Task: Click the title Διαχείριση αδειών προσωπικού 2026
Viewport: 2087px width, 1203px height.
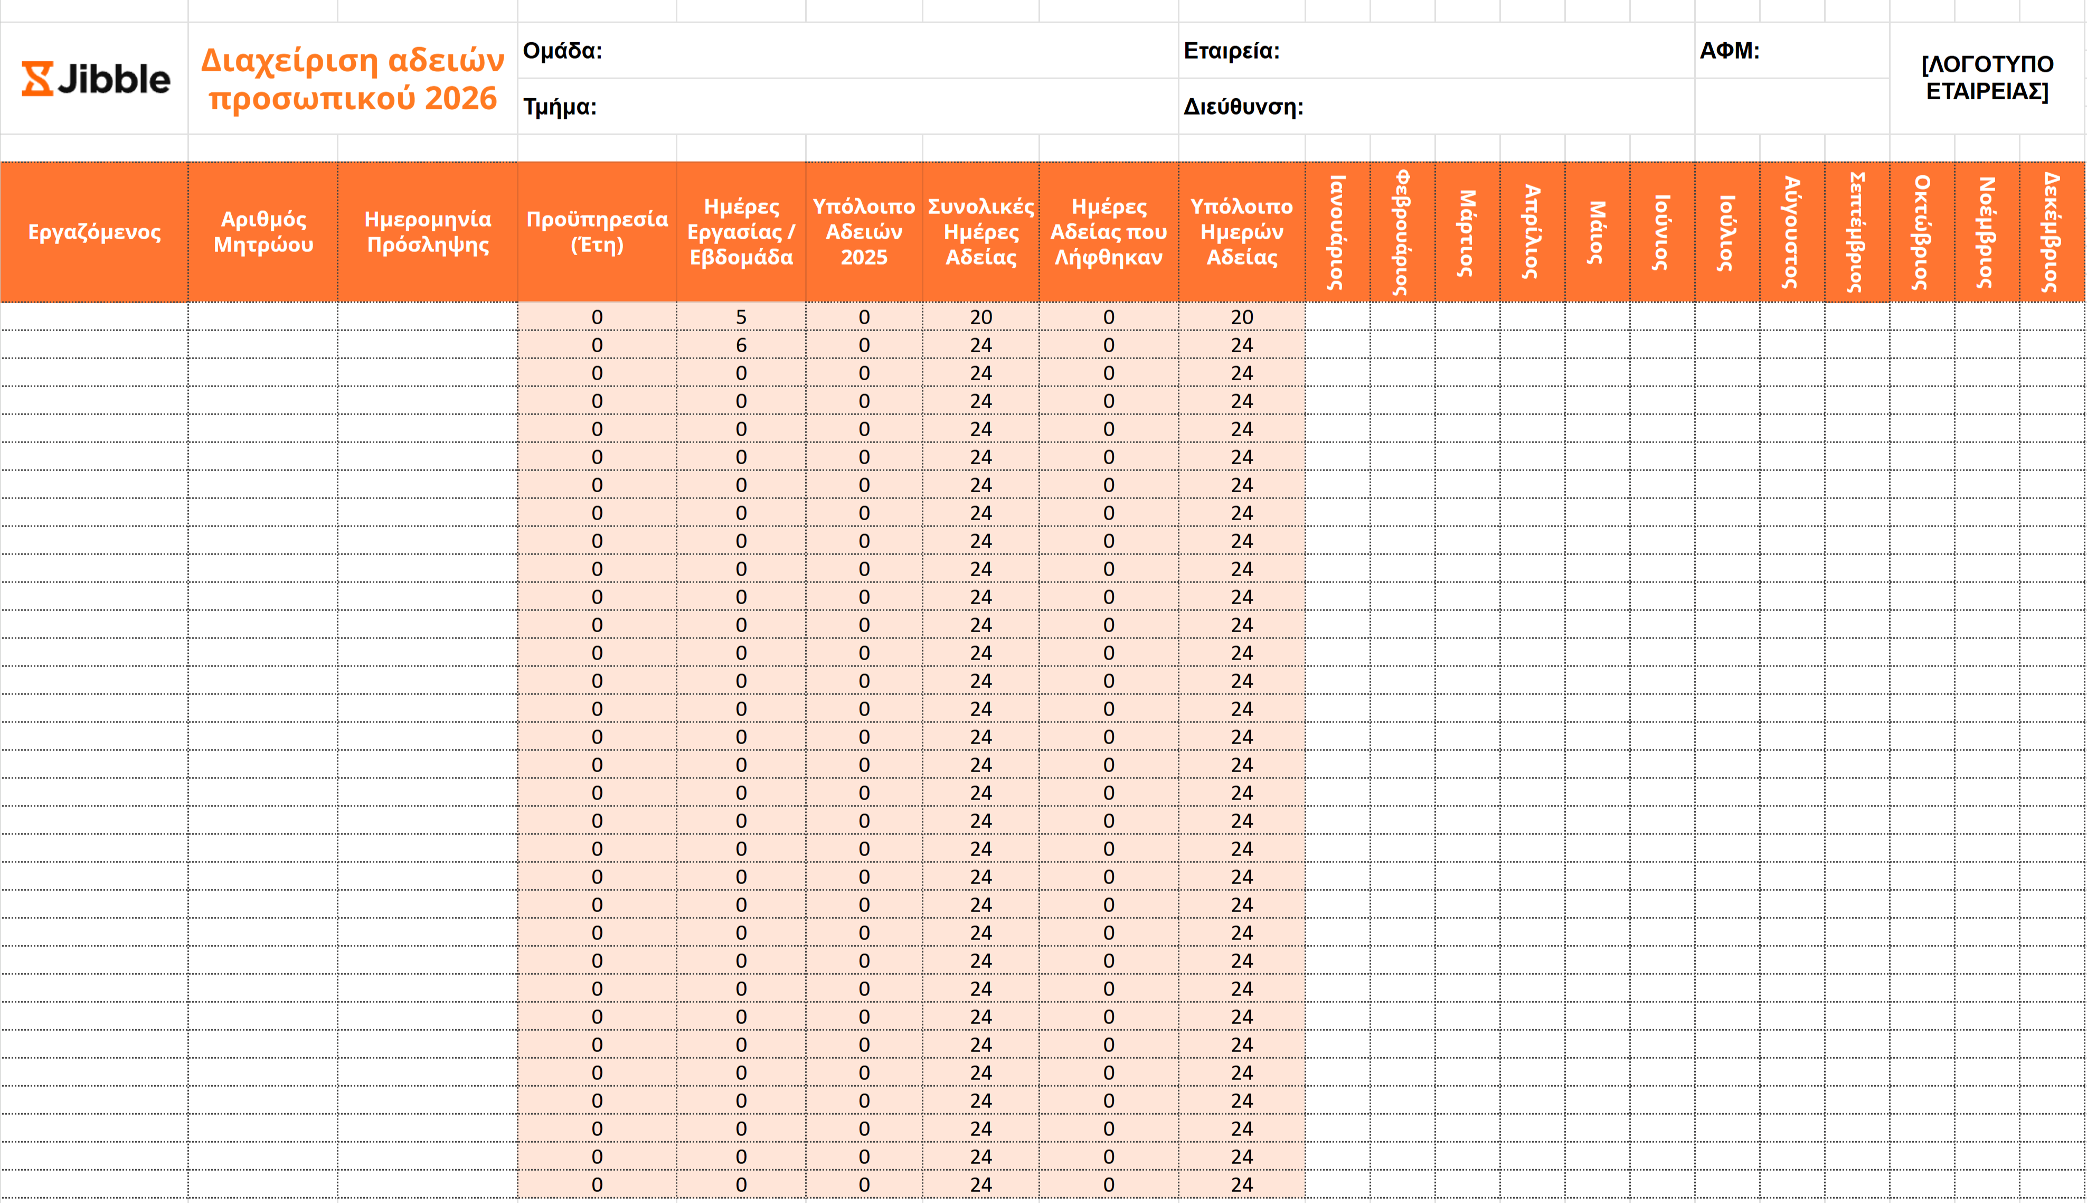Action: [x=353, y=79]
